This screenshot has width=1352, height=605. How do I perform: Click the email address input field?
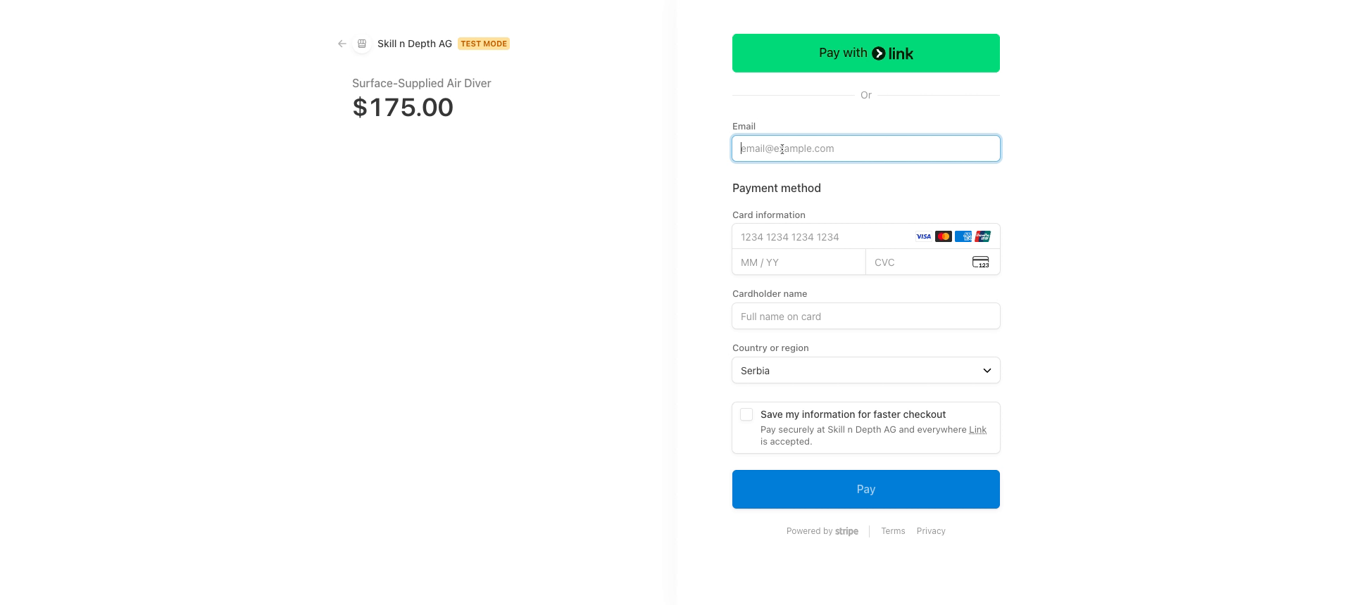[x=865, y=148]
